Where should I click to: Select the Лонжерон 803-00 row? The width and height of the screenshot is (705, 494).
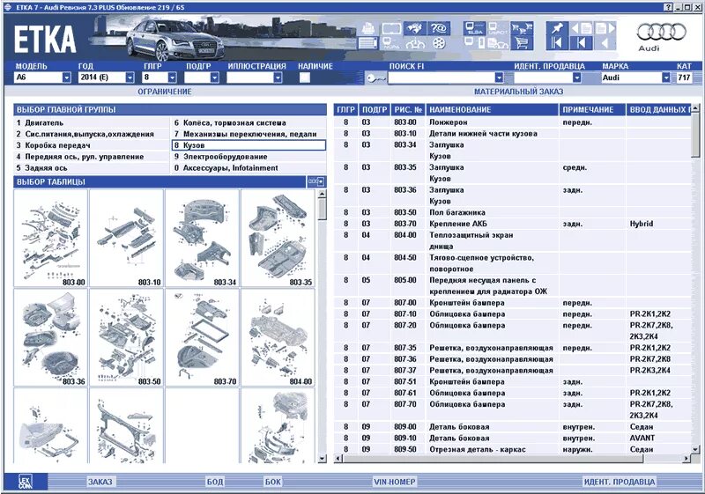(513, 122)
